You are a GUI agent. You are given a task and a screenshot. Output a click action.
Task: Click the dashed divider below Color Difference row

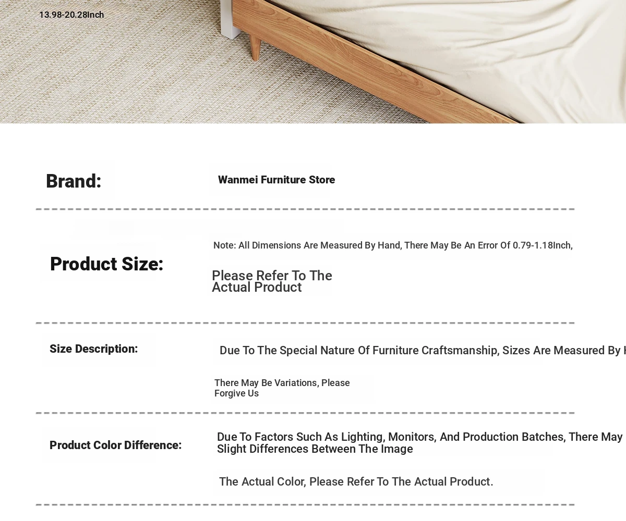pos(305,505)
